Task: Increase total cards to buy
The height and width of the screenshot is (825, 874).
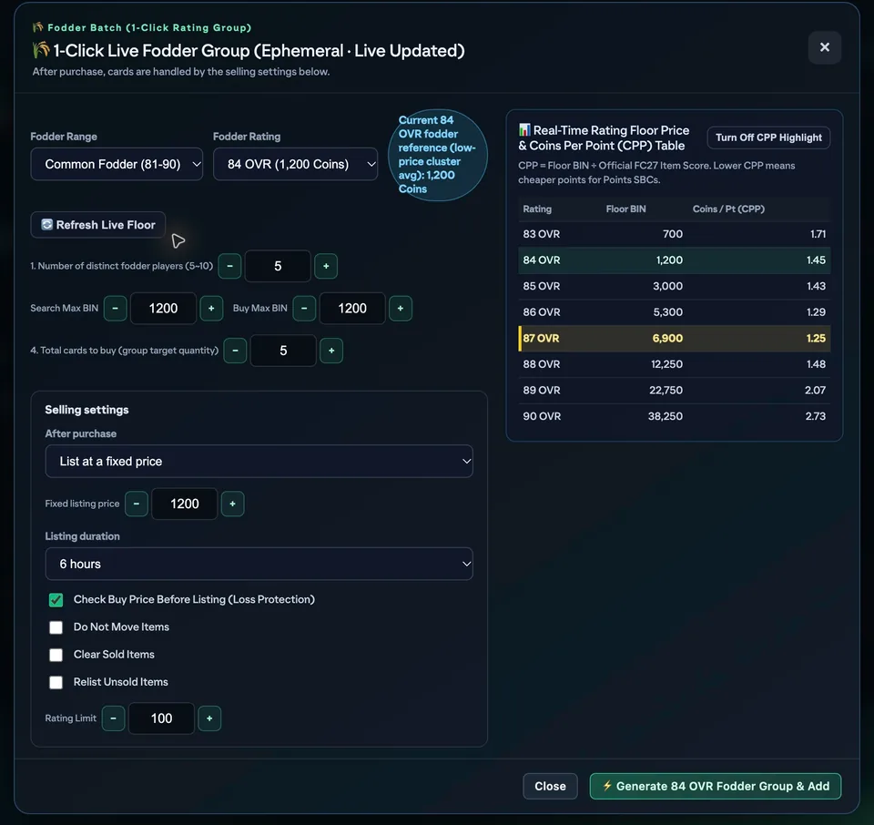Action: pos(331,351)
